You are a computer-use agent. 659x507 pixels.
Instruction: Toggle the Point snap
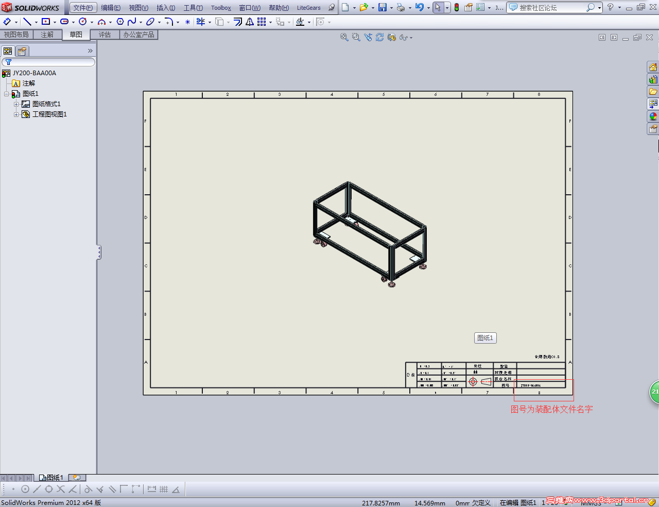pos(13,489)
